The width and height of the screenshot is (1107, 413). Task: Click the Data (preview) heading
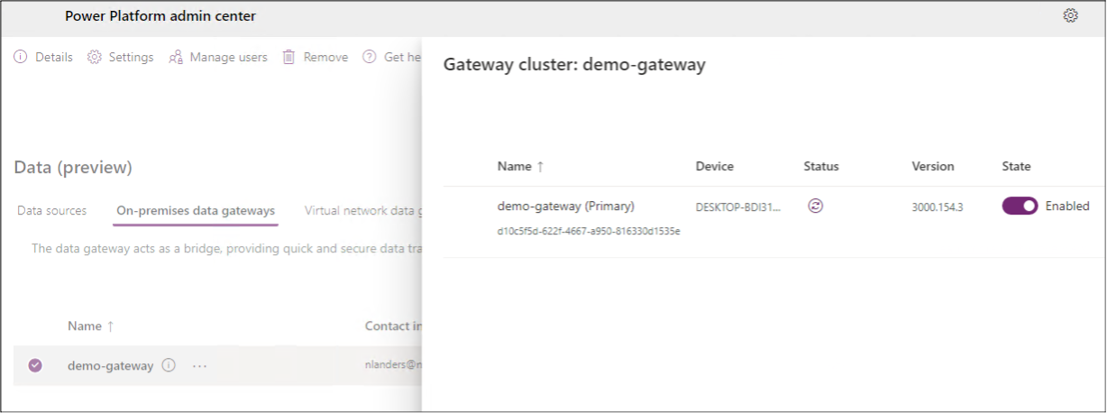[x=73, y=167]
